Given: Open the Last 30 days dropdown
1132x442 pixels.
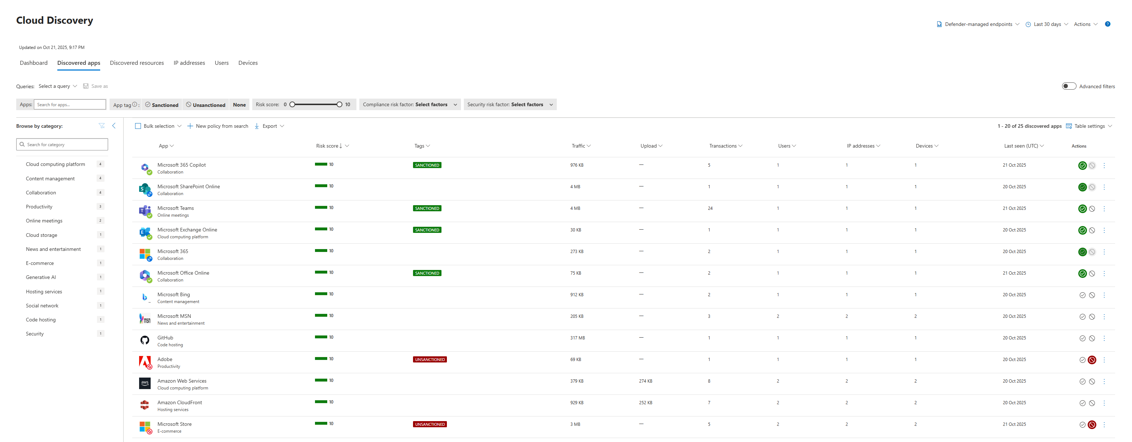Looking at the screenshot, I should [1047, 24].
